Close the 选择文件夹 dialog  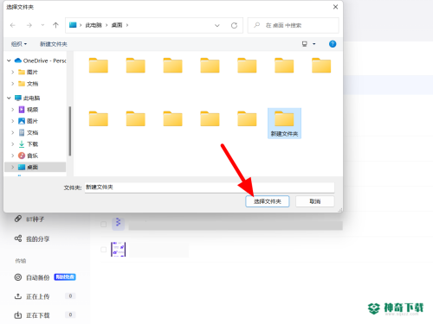point(335,7)
